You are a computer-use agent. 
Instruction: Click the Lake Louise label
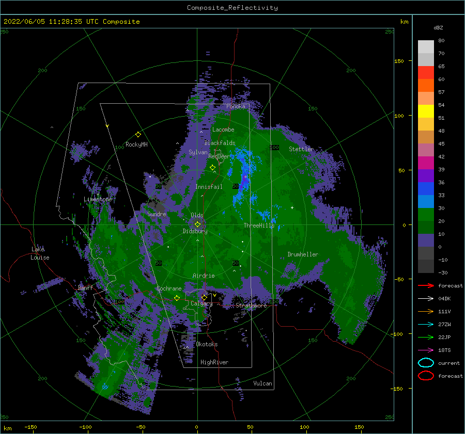[x=40, y=253]
